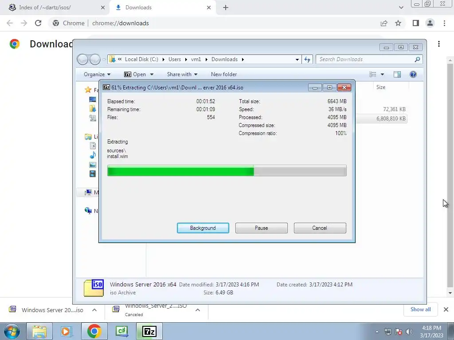Viewport: 454px width, 340px height.
Task: Share this page via Chrome share icon
Action: tap(384, 23)
